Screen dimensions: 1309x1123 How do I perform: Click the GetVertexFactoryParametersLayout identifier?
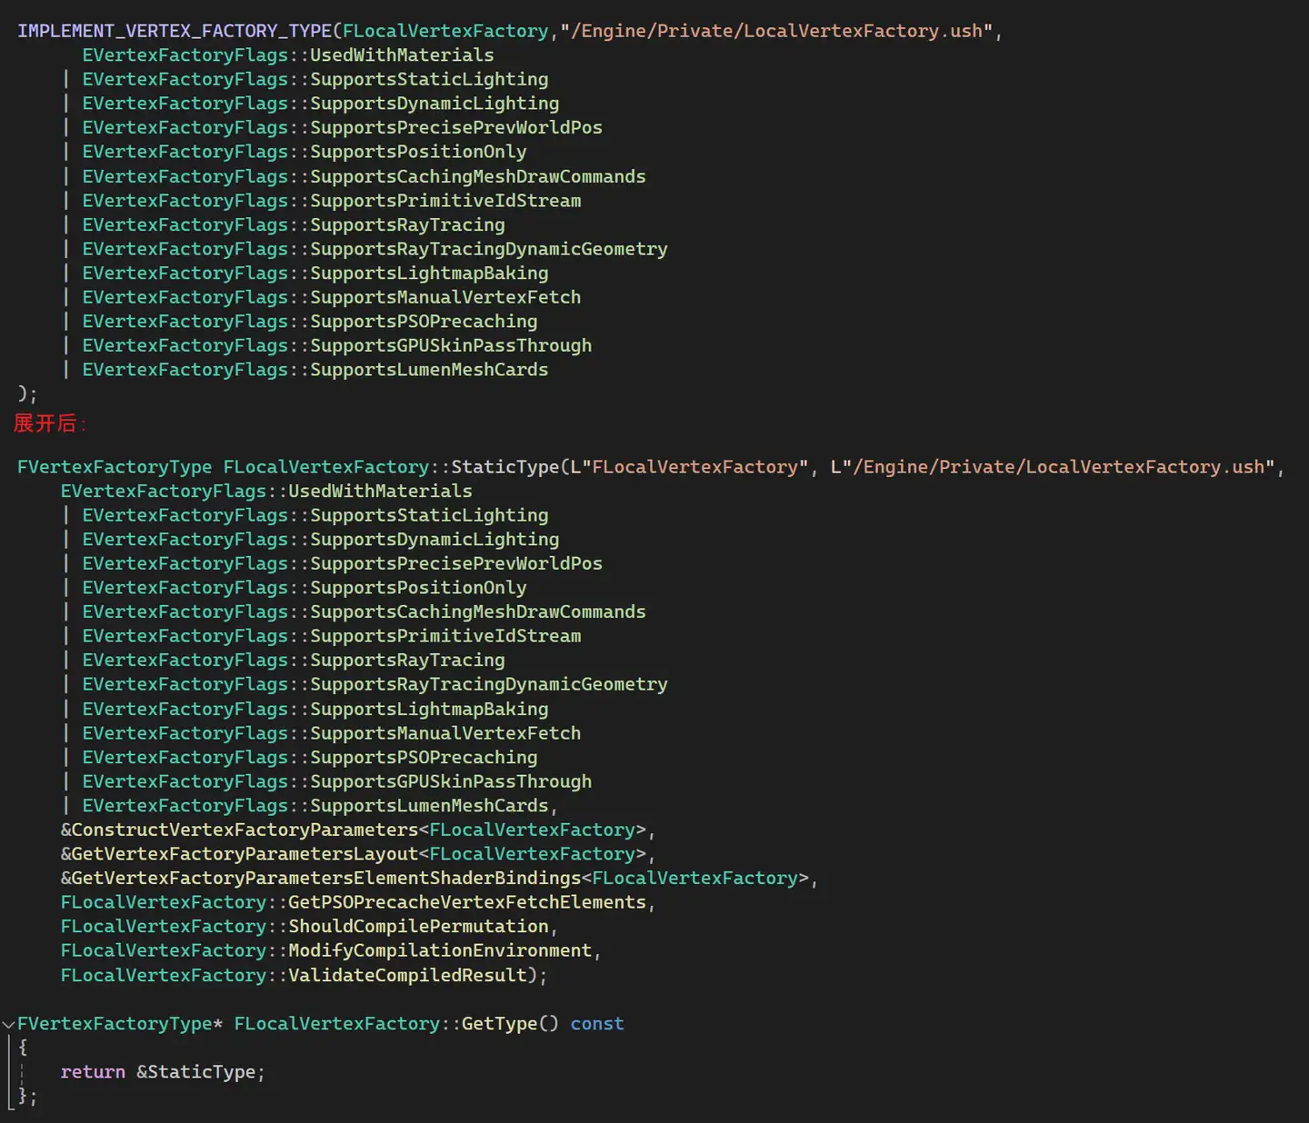pyautogui.click(x=241, y=853)
